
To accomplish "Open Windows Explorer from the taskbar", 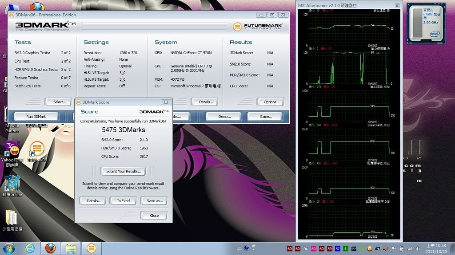I will point(70,248).
